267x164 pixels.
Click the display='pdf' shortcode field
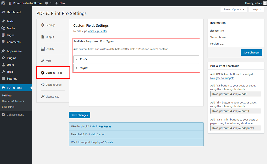[x=236, y=94]
